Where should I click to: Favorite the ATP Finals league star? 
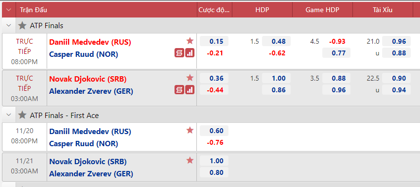[x=22, y=25]
